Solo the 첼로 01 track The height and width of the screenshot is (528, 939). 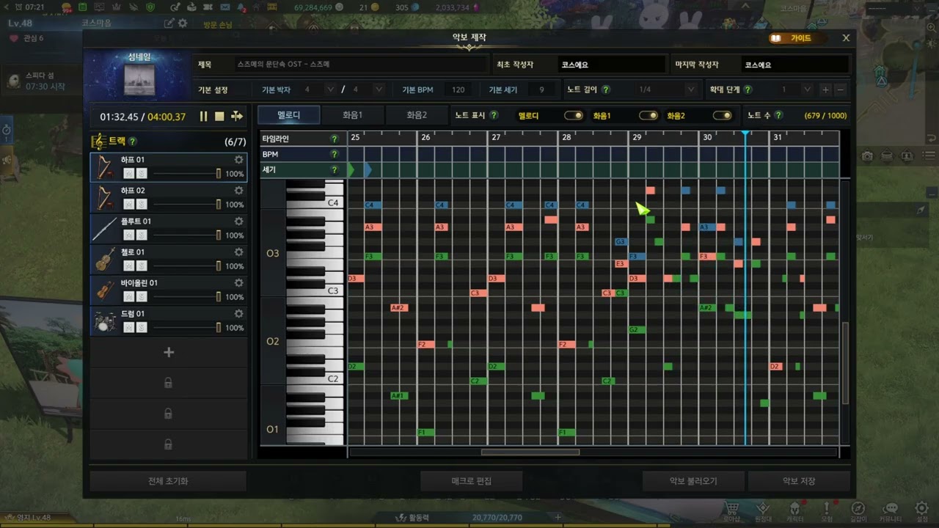tap(142, 266)
